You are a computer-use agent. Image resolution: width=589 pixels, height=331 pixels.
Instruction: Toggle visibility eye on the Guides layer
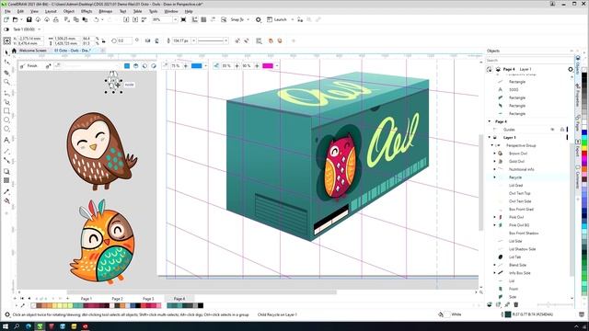point(552,130)
